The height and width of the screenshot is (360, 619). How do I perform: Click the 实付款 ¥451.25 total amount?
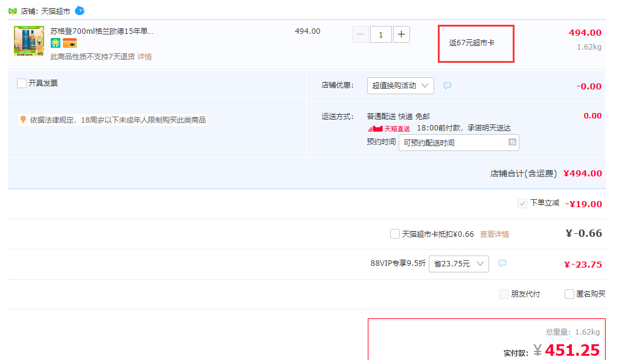click(x=551, y=350)
